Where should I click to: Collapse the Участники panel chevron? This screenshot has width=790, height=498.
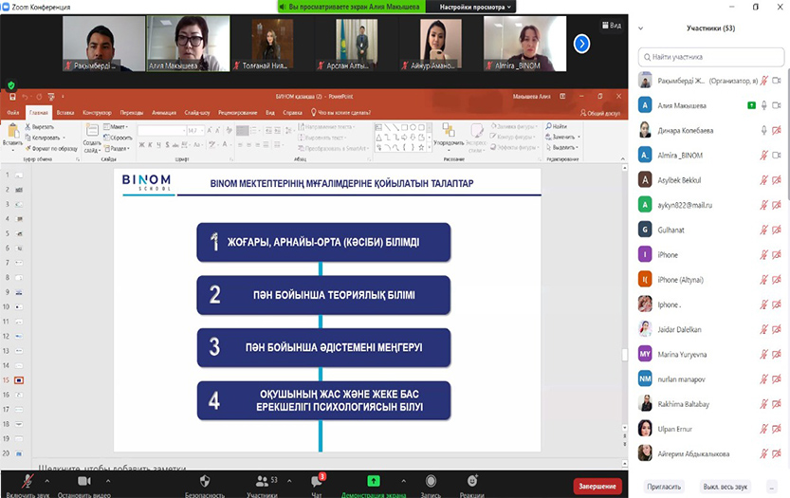(641, 28)
